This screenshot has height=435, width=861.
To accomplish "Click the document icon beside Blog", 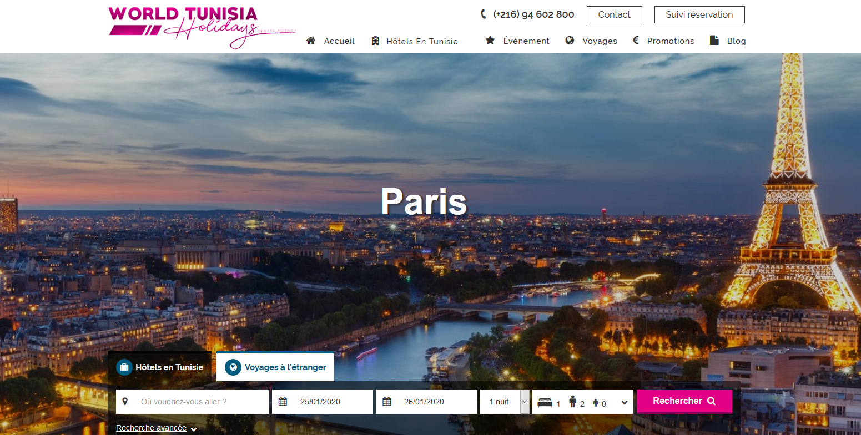I will tap(714, 41).
